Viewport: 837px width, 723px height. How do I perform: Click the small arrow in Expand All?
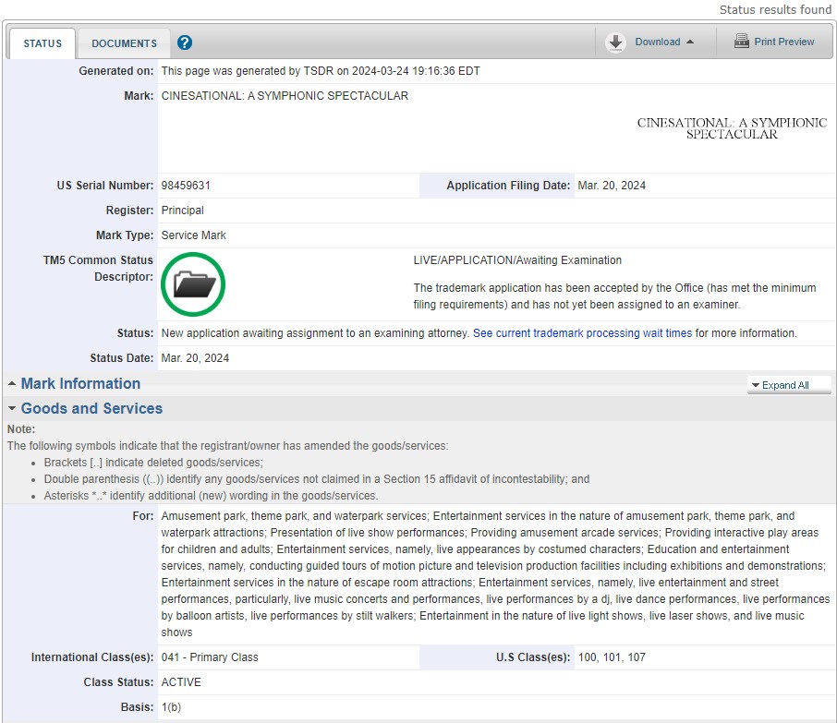point(755,386)
